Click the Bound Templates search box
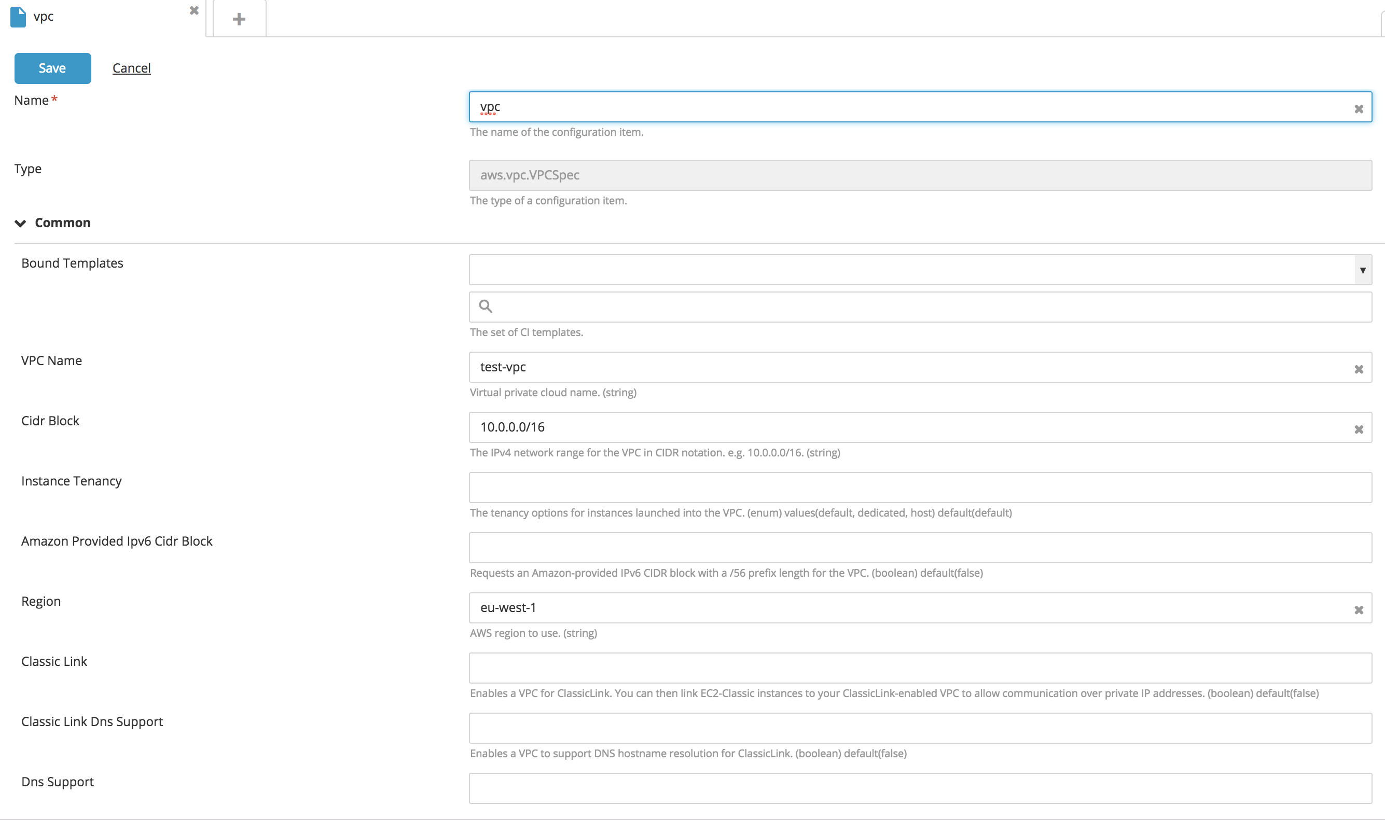 tap(928, 307)
